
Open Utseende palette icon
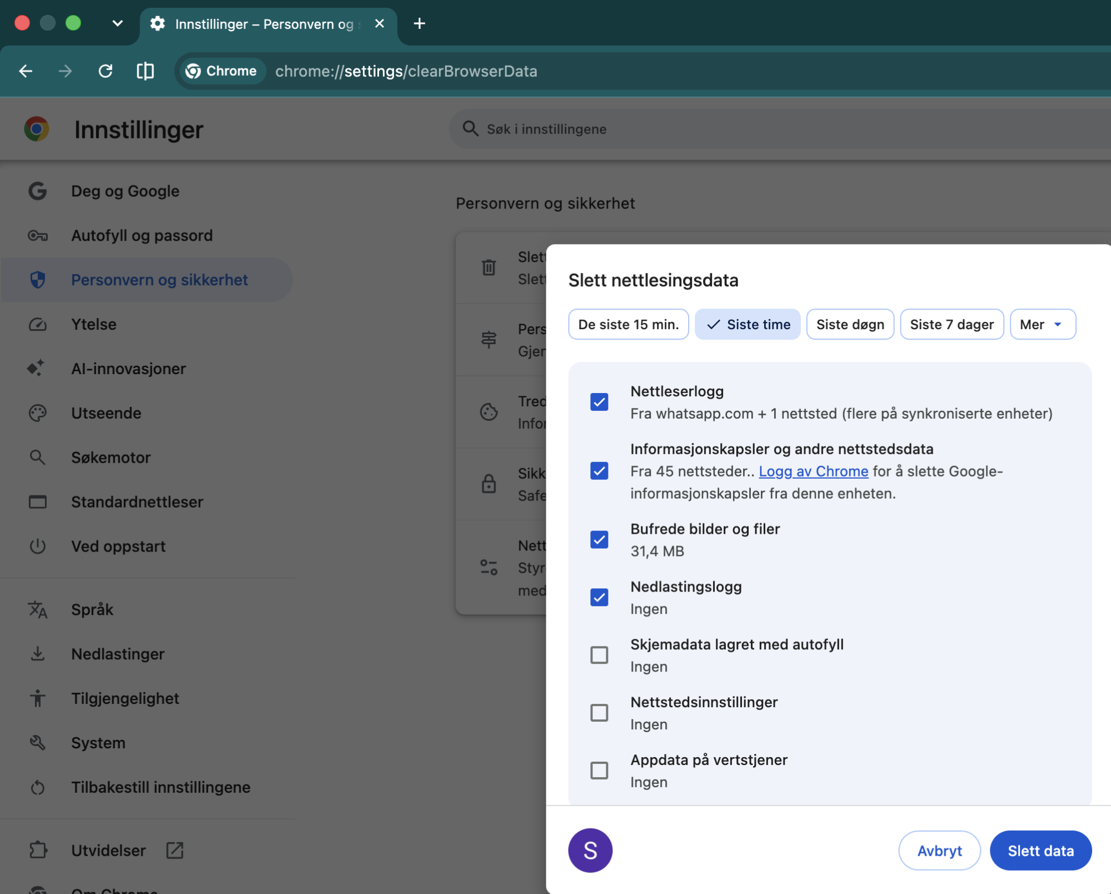pos(38,413)
